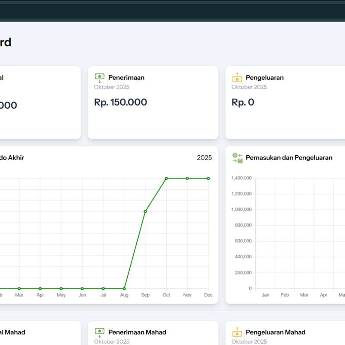This screenshot has width=345, height=345.
Task: Click the Rp. 150.000 amount in Penerimaan card
Action: pyautogui.click(x=120, y=102)
